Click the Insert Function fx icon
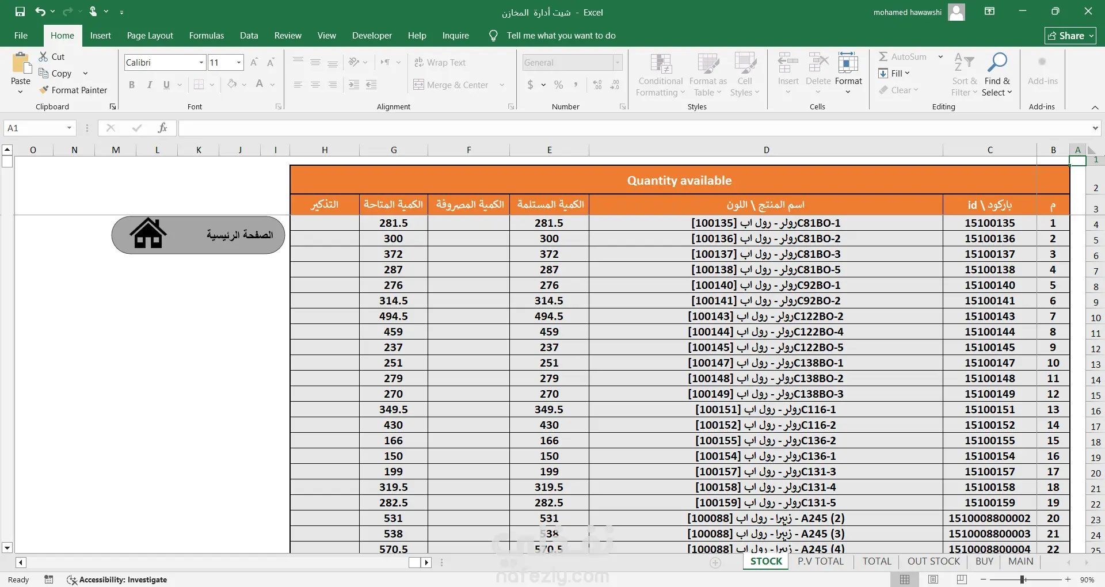 tap(162, 128)
